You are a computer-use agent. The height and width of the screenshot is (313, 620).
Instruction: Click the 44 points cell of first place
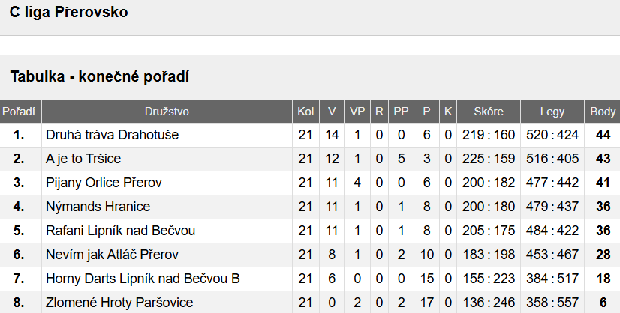(x=603, y=136)
